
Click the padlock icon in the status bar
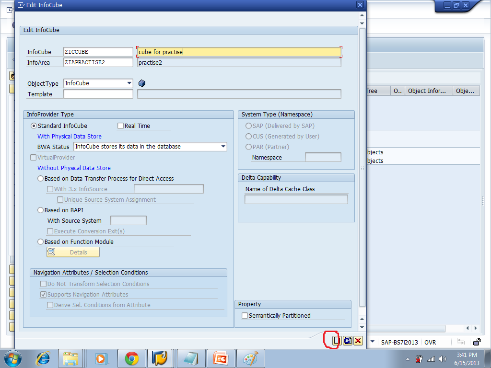[x=477, y=342]
